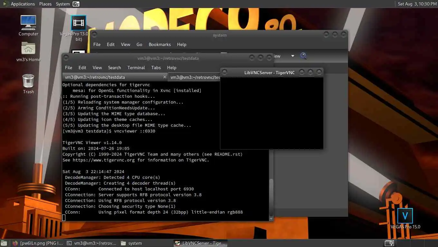Viewport: 438px width, 247px height.
Task: Close the first terminal tab with its X
Action: (x=165, y=77)
